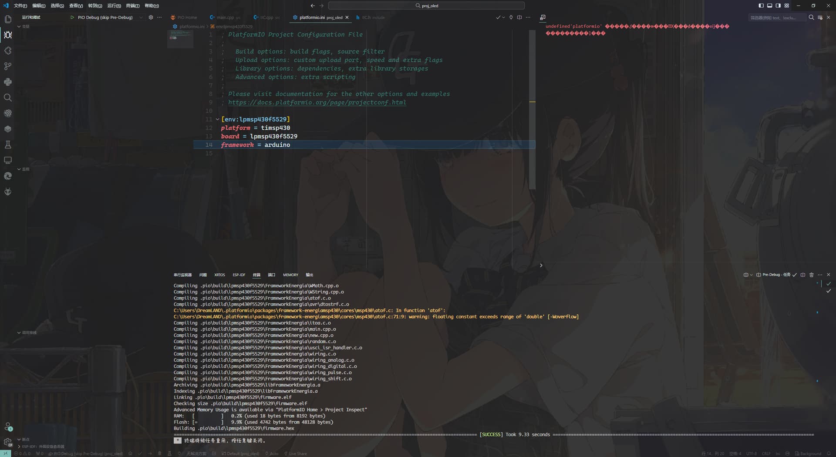
Task: Click PlatformIO Upload arrow in status bar
Action: click(150, 454)
